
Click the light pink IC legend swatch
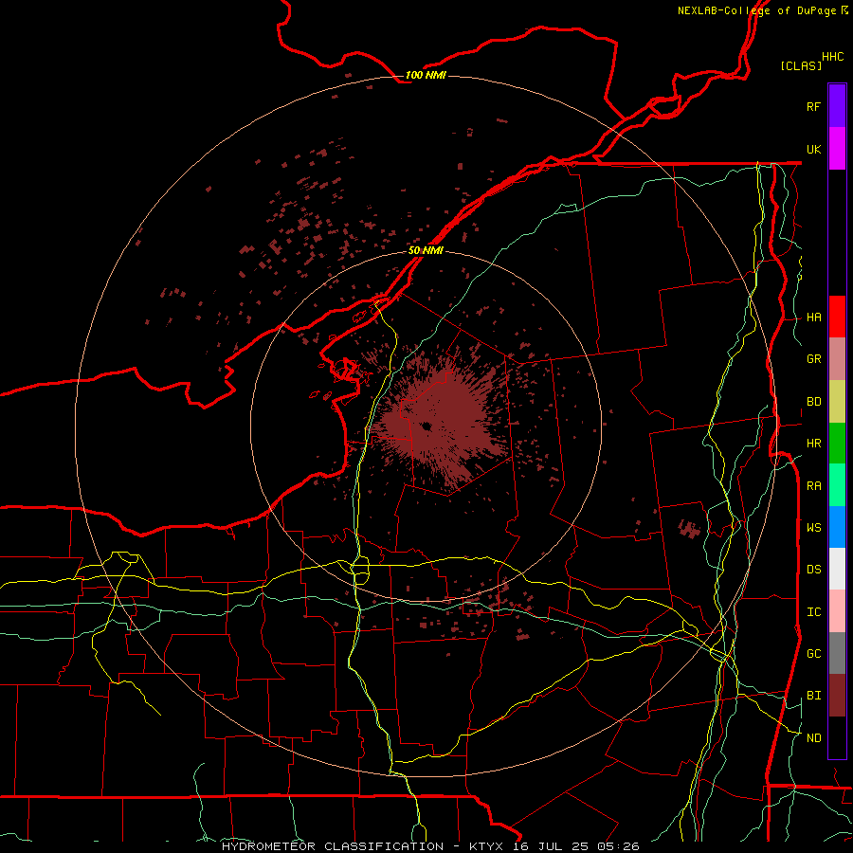click(837, 611)
